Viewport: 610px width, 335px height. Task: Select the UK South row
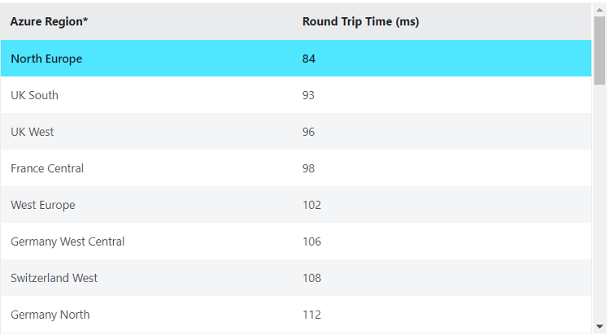point(296,95)
